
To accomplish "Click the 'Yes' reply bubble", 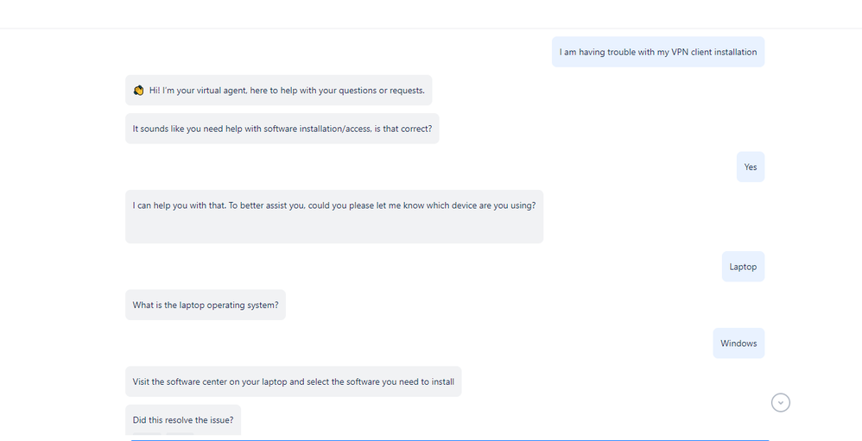I will (751, 167).
